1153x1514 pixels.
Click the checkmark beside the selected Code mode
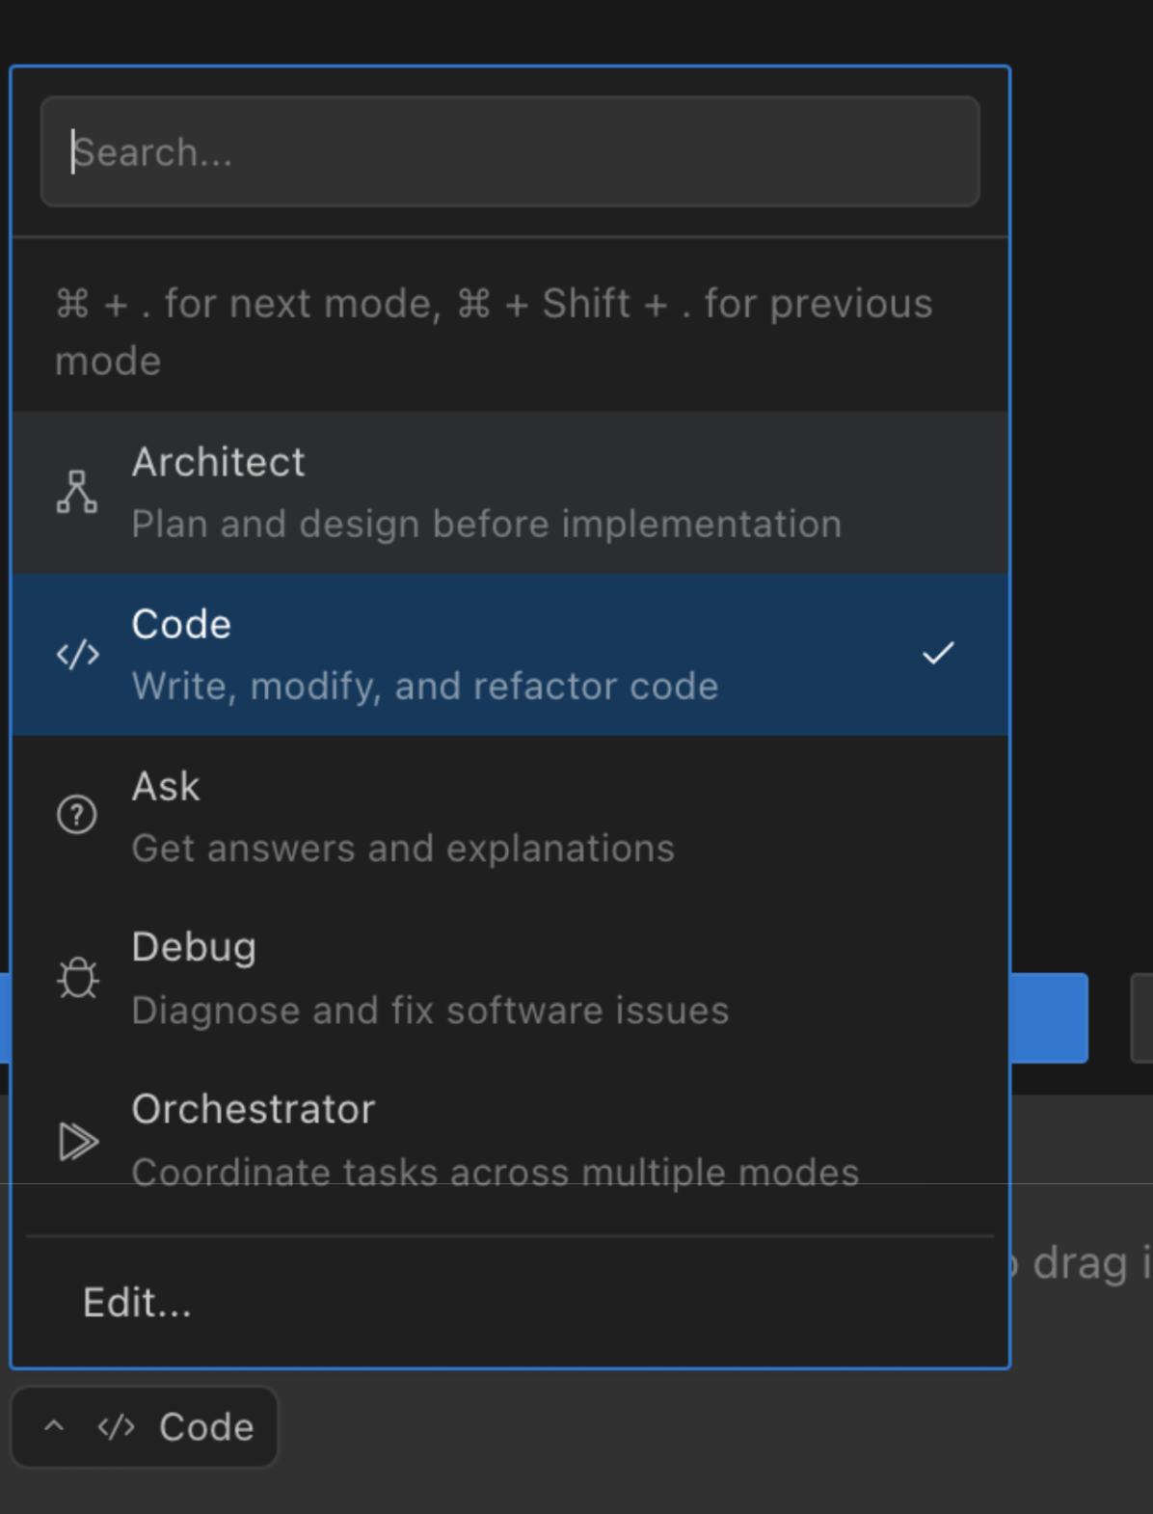click(x=937, y=654)
